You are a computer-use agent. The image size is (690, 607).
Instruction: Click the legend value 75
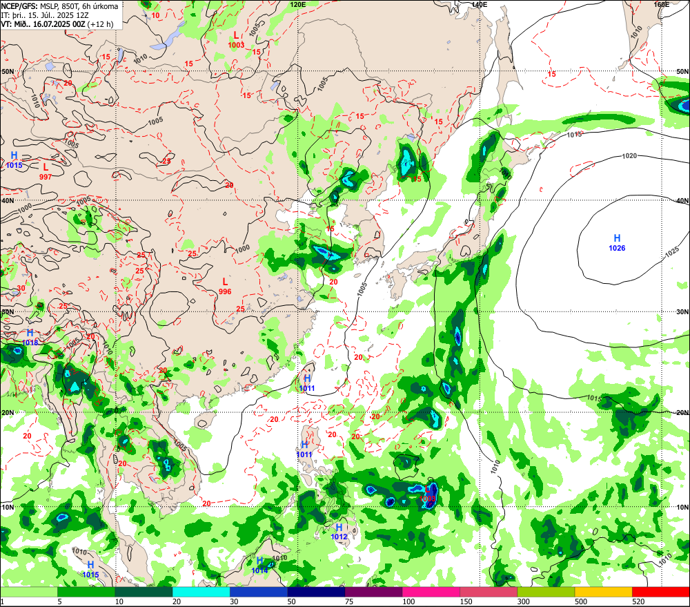point(349,601)
